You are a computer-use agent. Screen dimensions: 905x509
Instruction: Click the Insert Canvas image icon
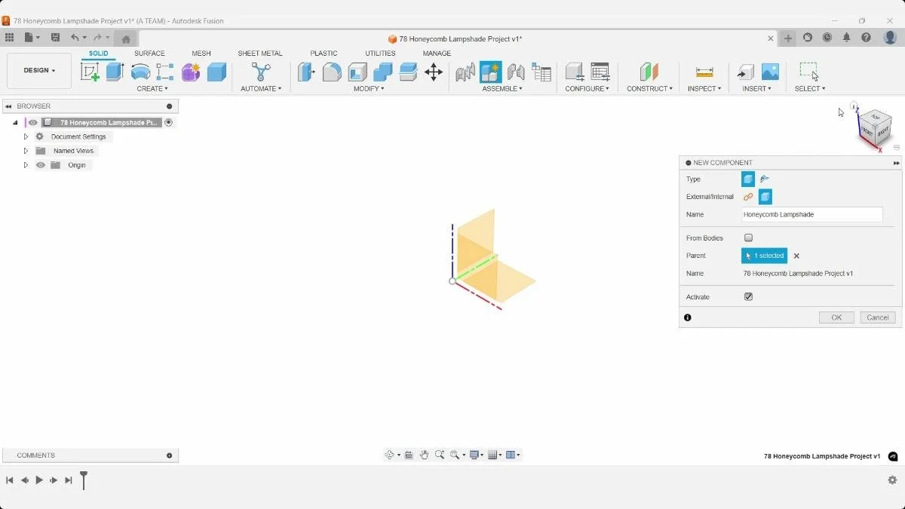point(770,72)
